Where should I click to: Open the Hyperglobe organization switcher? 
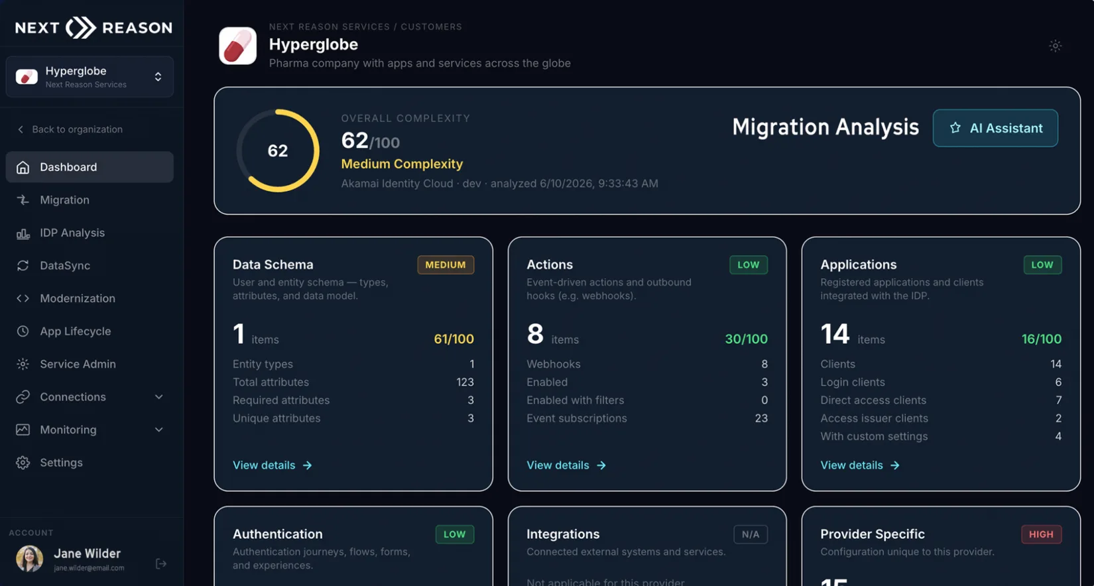click(90, 77)
